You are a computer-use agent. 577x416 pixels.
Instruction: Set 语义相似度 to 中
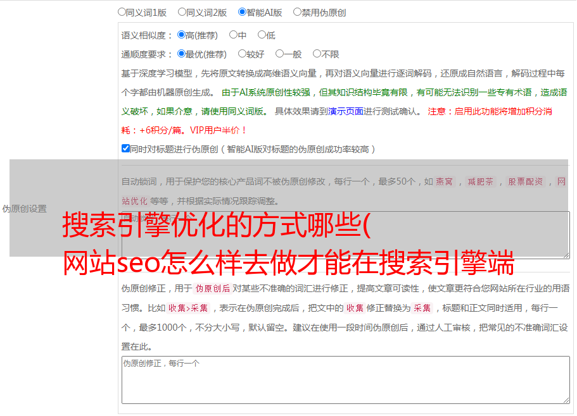point(233,35)
